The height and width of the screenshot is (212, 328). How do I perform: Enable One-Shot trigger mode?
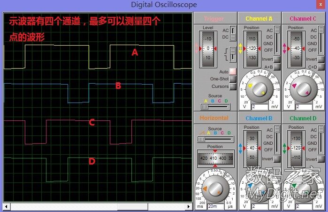(233, 79)
